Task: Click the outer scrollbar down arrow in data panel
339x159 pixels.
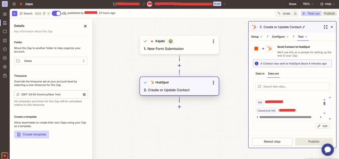Action: tap(330, 119)
